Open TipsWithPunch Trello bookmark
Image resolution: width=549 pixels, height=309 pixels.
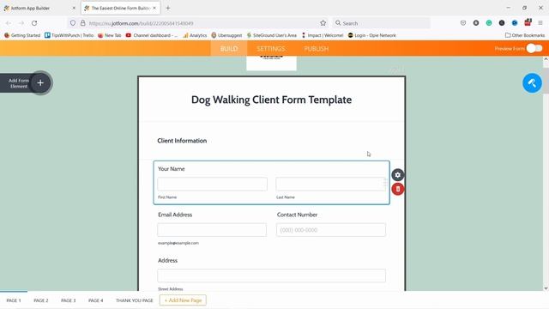coord(69,35)
